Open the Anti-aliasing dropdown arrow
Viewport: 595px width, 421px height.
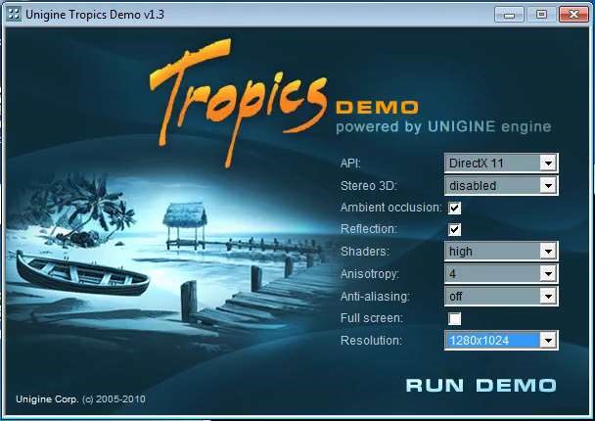pyautogui.click(x=548, y=296)
